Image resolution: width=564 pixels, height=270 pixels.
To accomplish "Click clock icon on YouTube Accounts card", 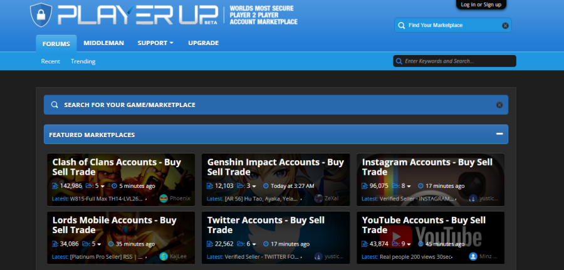I will pyautogui.click(x=420, y=244).
